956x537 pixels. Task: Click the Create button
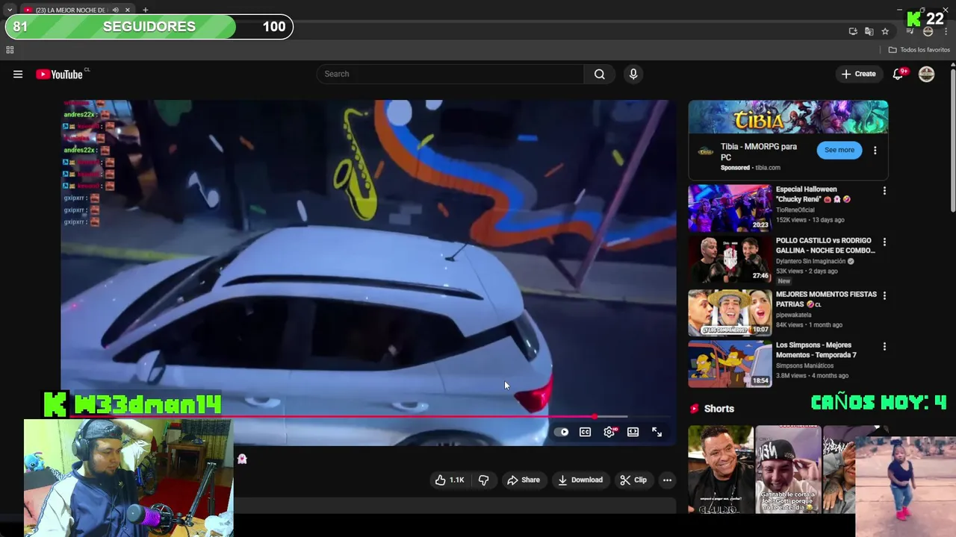(x=858, y=74)
